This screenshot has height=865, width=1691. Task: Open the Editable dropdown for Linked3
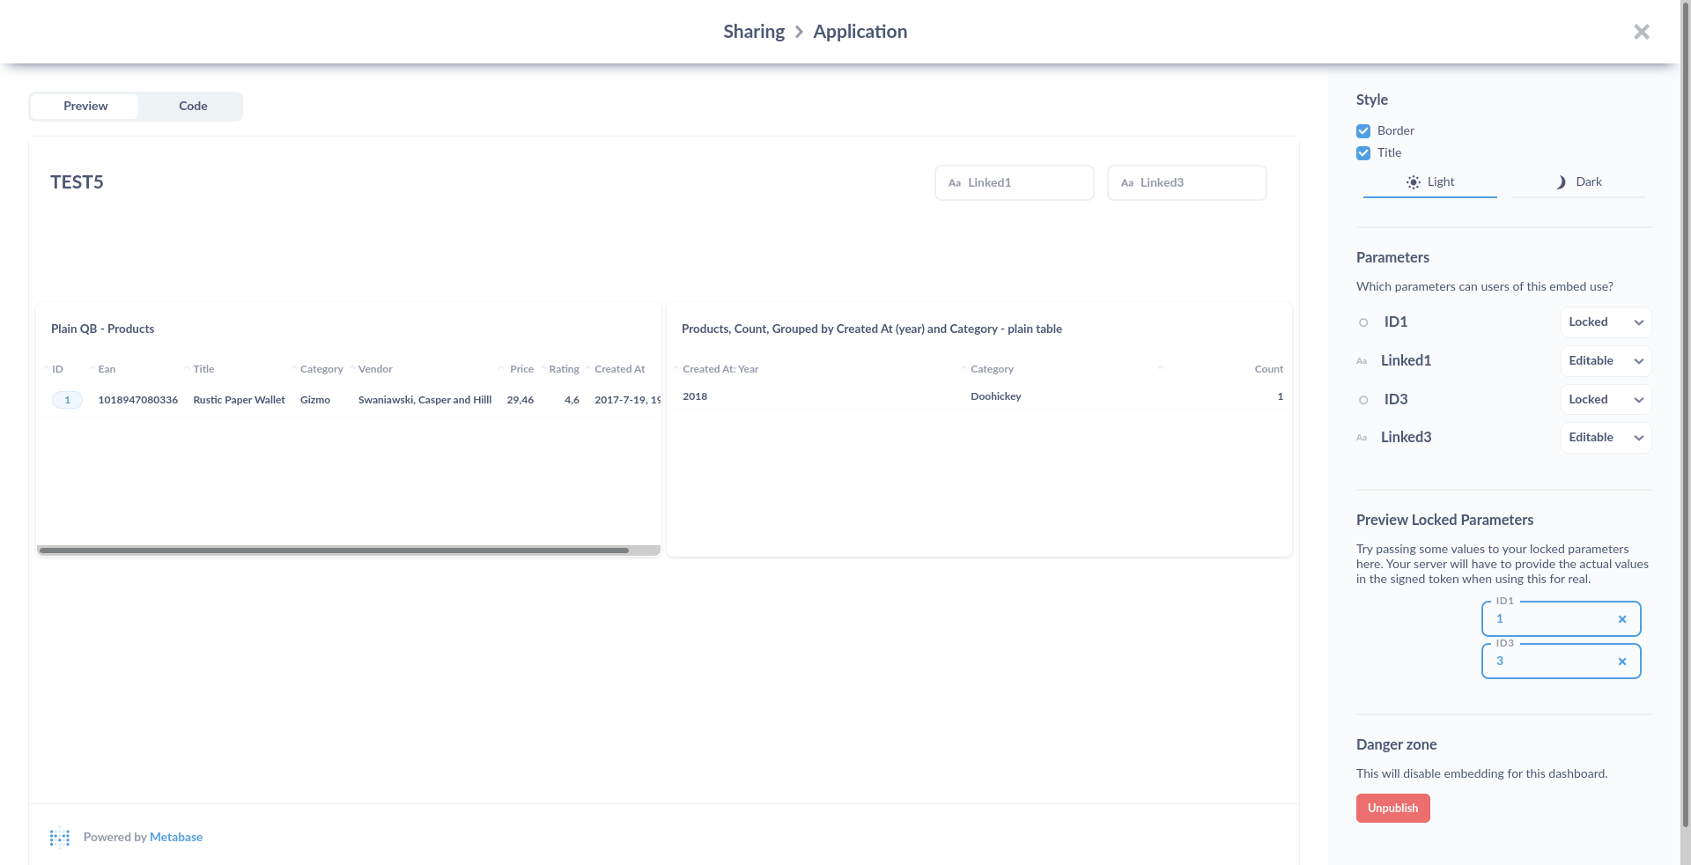(x=1605, y=438)
